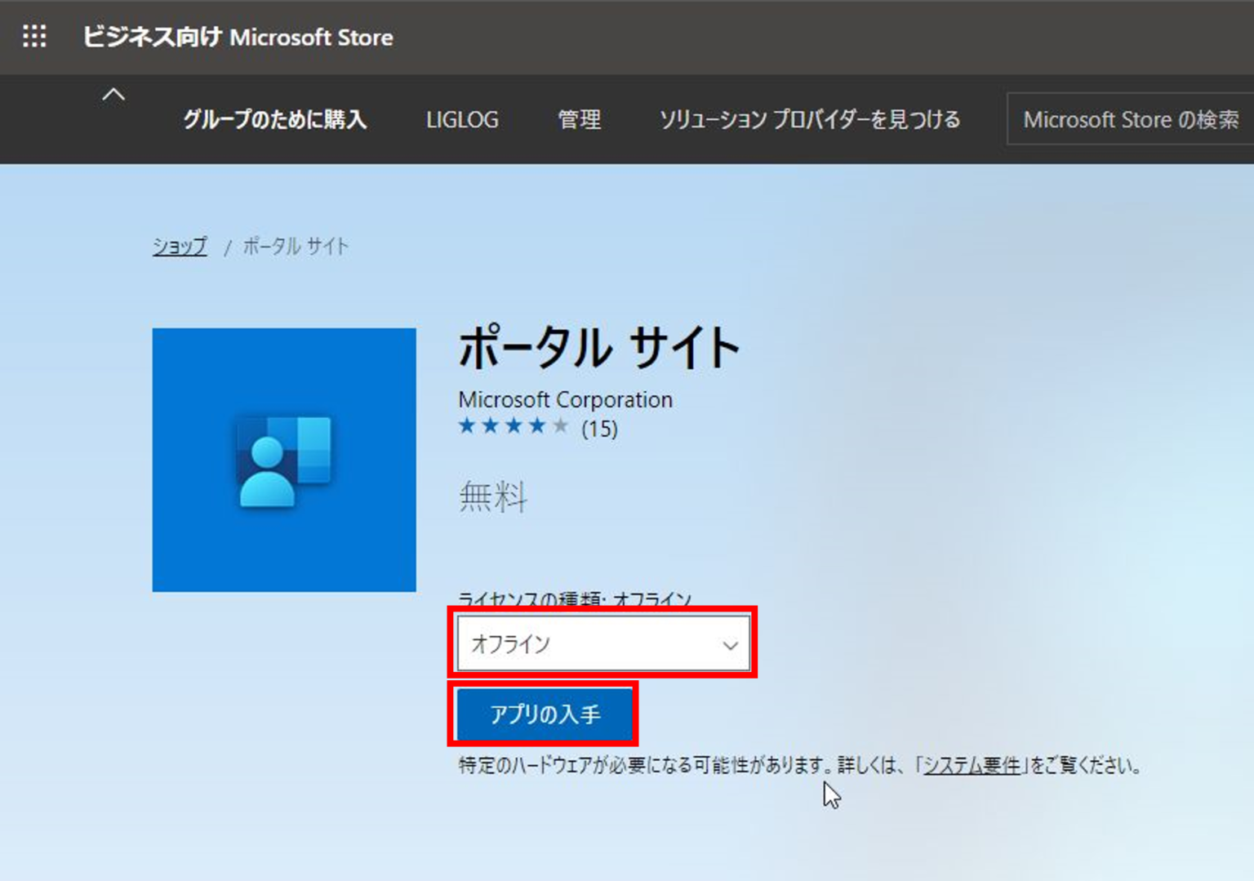The image size is (1254, 881).
Task: Click the half-filled fifth rating star
Action: coord(560,425)
